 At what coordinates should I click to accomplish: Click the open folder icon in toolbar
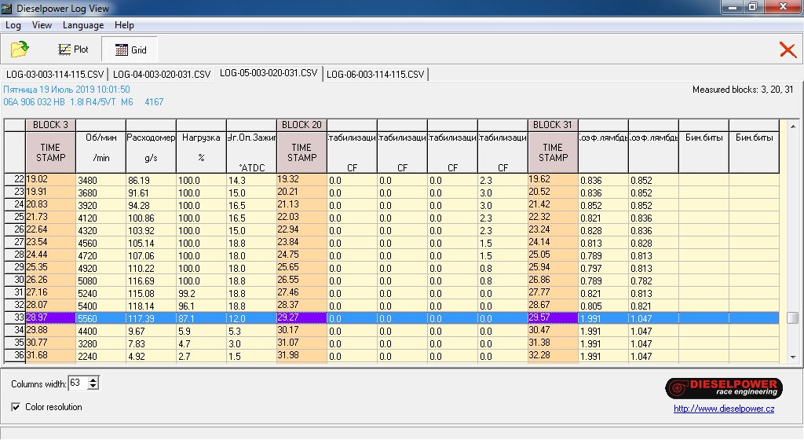point(20,49)
